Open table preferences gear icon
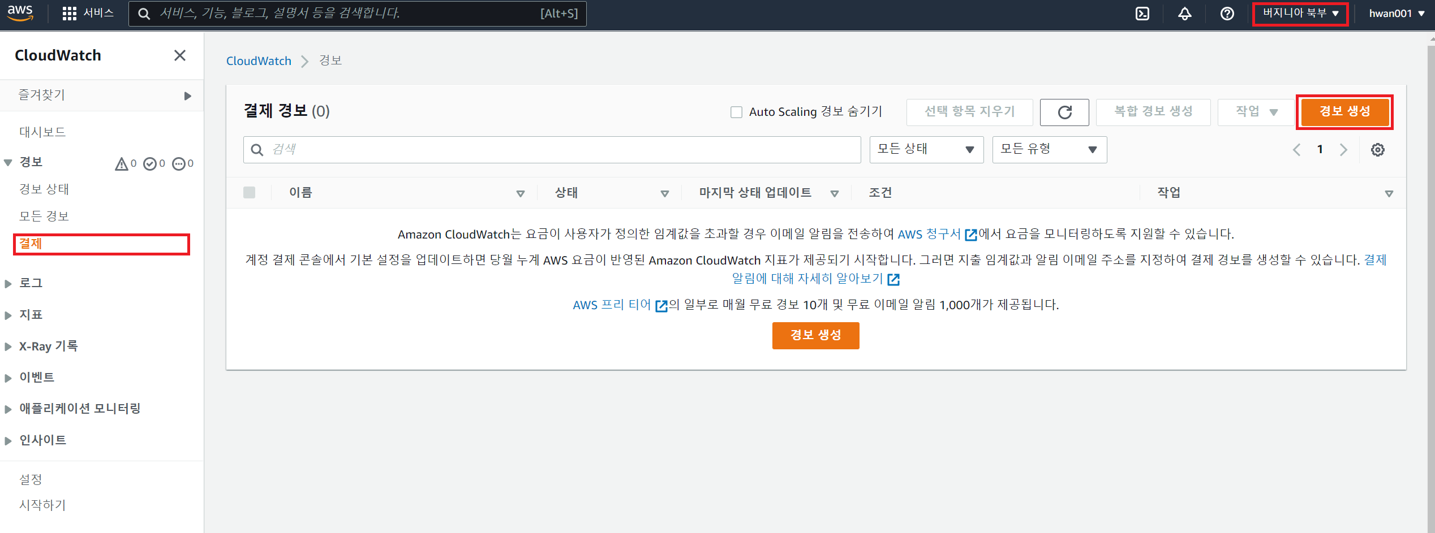1435x533 pixels. pyautogui.click(x=1378, y=150)
